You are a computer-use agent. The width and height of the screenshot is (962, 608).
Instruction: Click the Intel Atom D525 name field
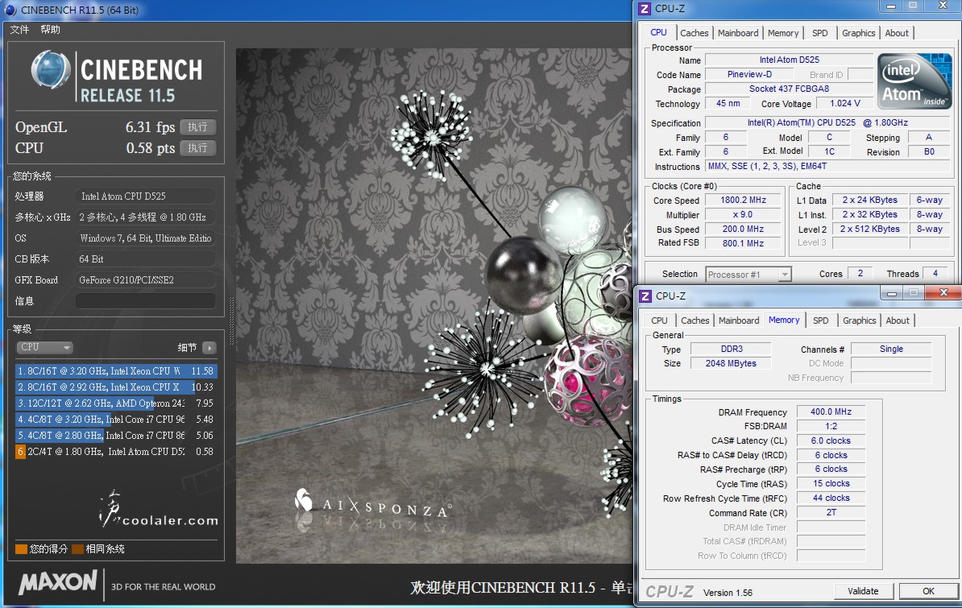point(789,60)
